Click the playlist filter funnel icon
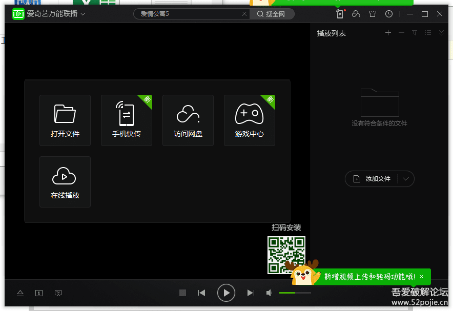Image resolution: width=453 pixels, height=311 pixels. pos(415,33)
